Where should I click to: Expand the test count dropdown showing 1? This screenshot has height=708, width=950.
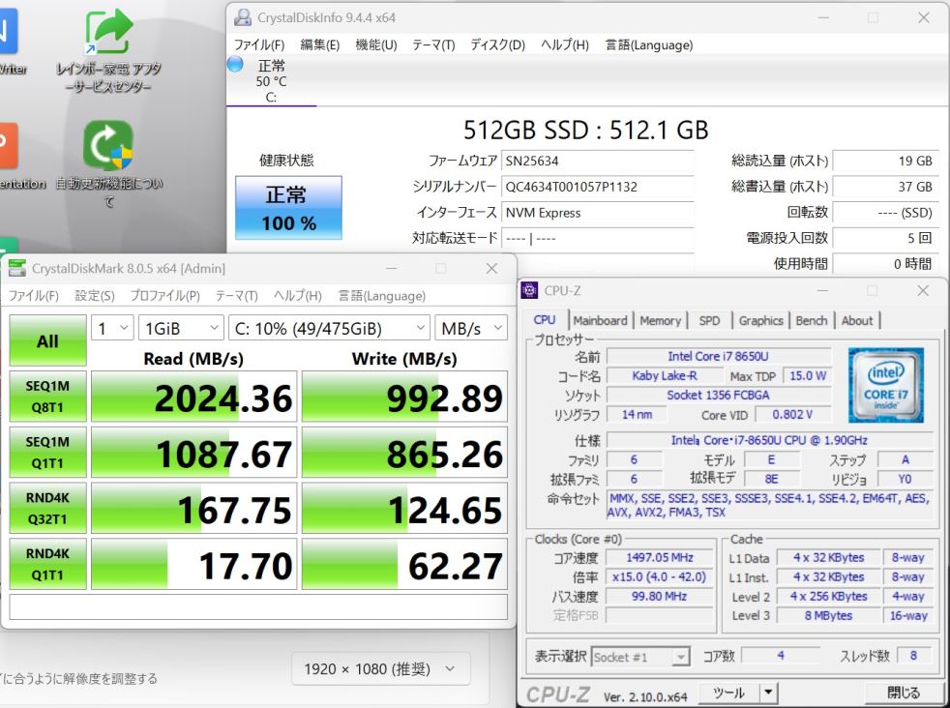(x=112, y=329)
